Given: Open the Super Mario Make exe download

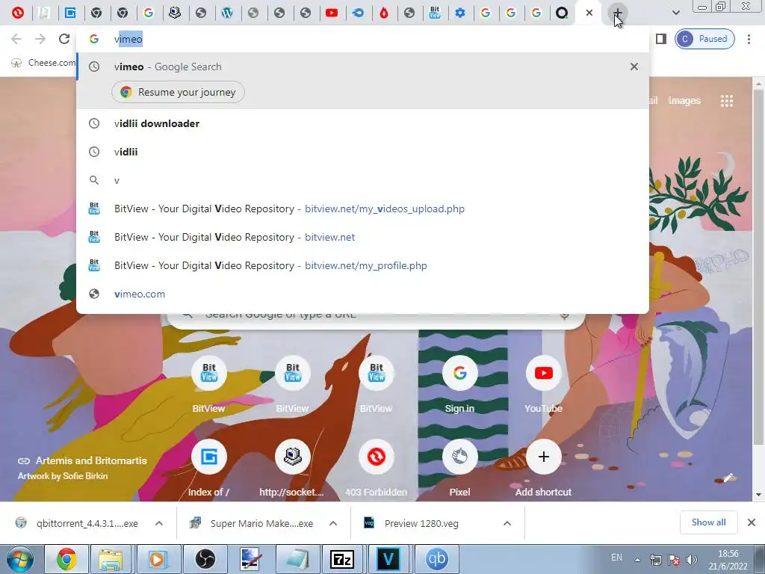Looking at the screenshot, I should (x=253, y=524).
